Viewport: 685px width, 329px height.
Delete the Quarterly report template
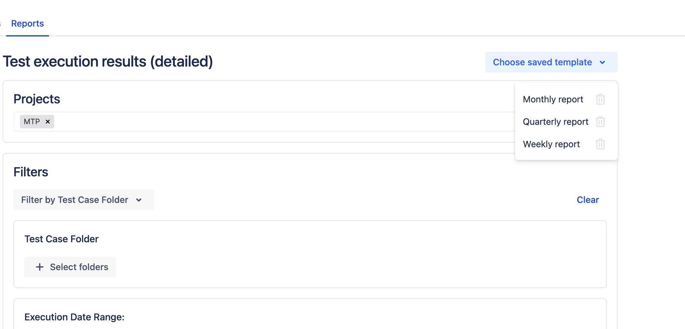[600, 122]
